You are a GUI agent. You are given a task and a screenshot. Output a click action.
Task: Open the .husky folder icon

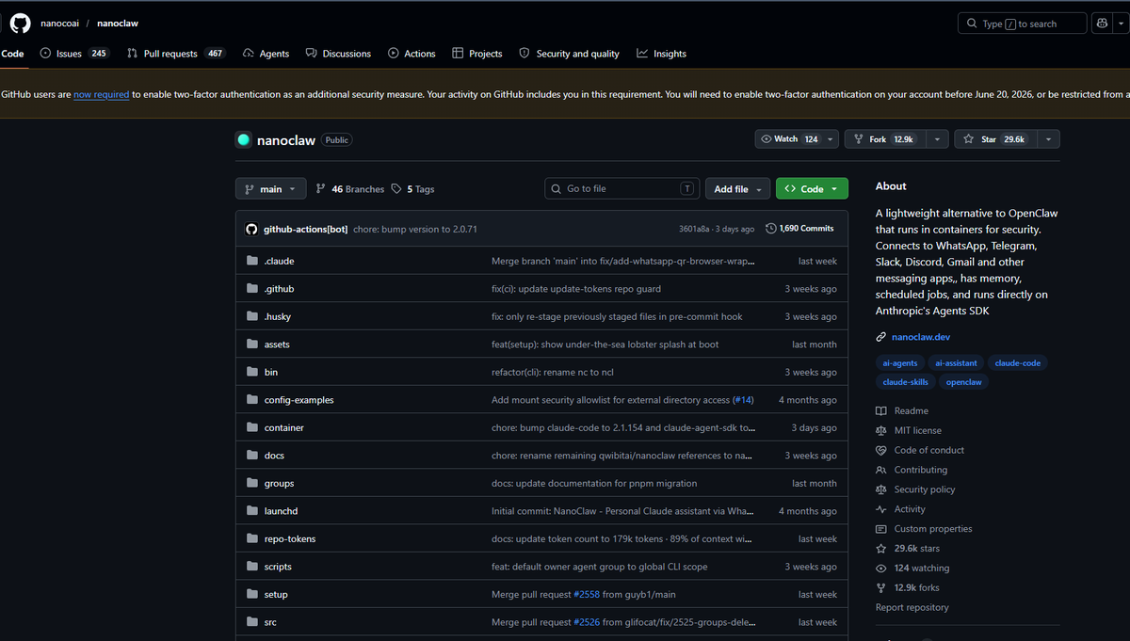tap(252, 316)
